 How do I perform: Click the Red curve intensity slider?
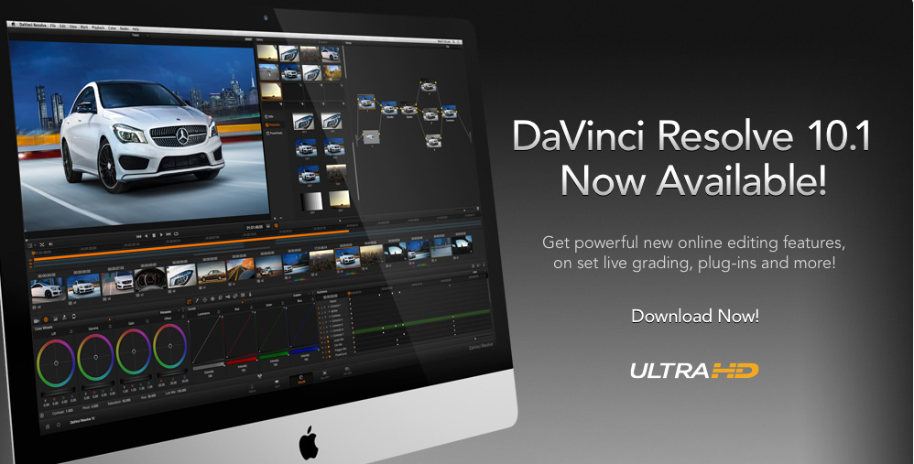click(242, 361)
